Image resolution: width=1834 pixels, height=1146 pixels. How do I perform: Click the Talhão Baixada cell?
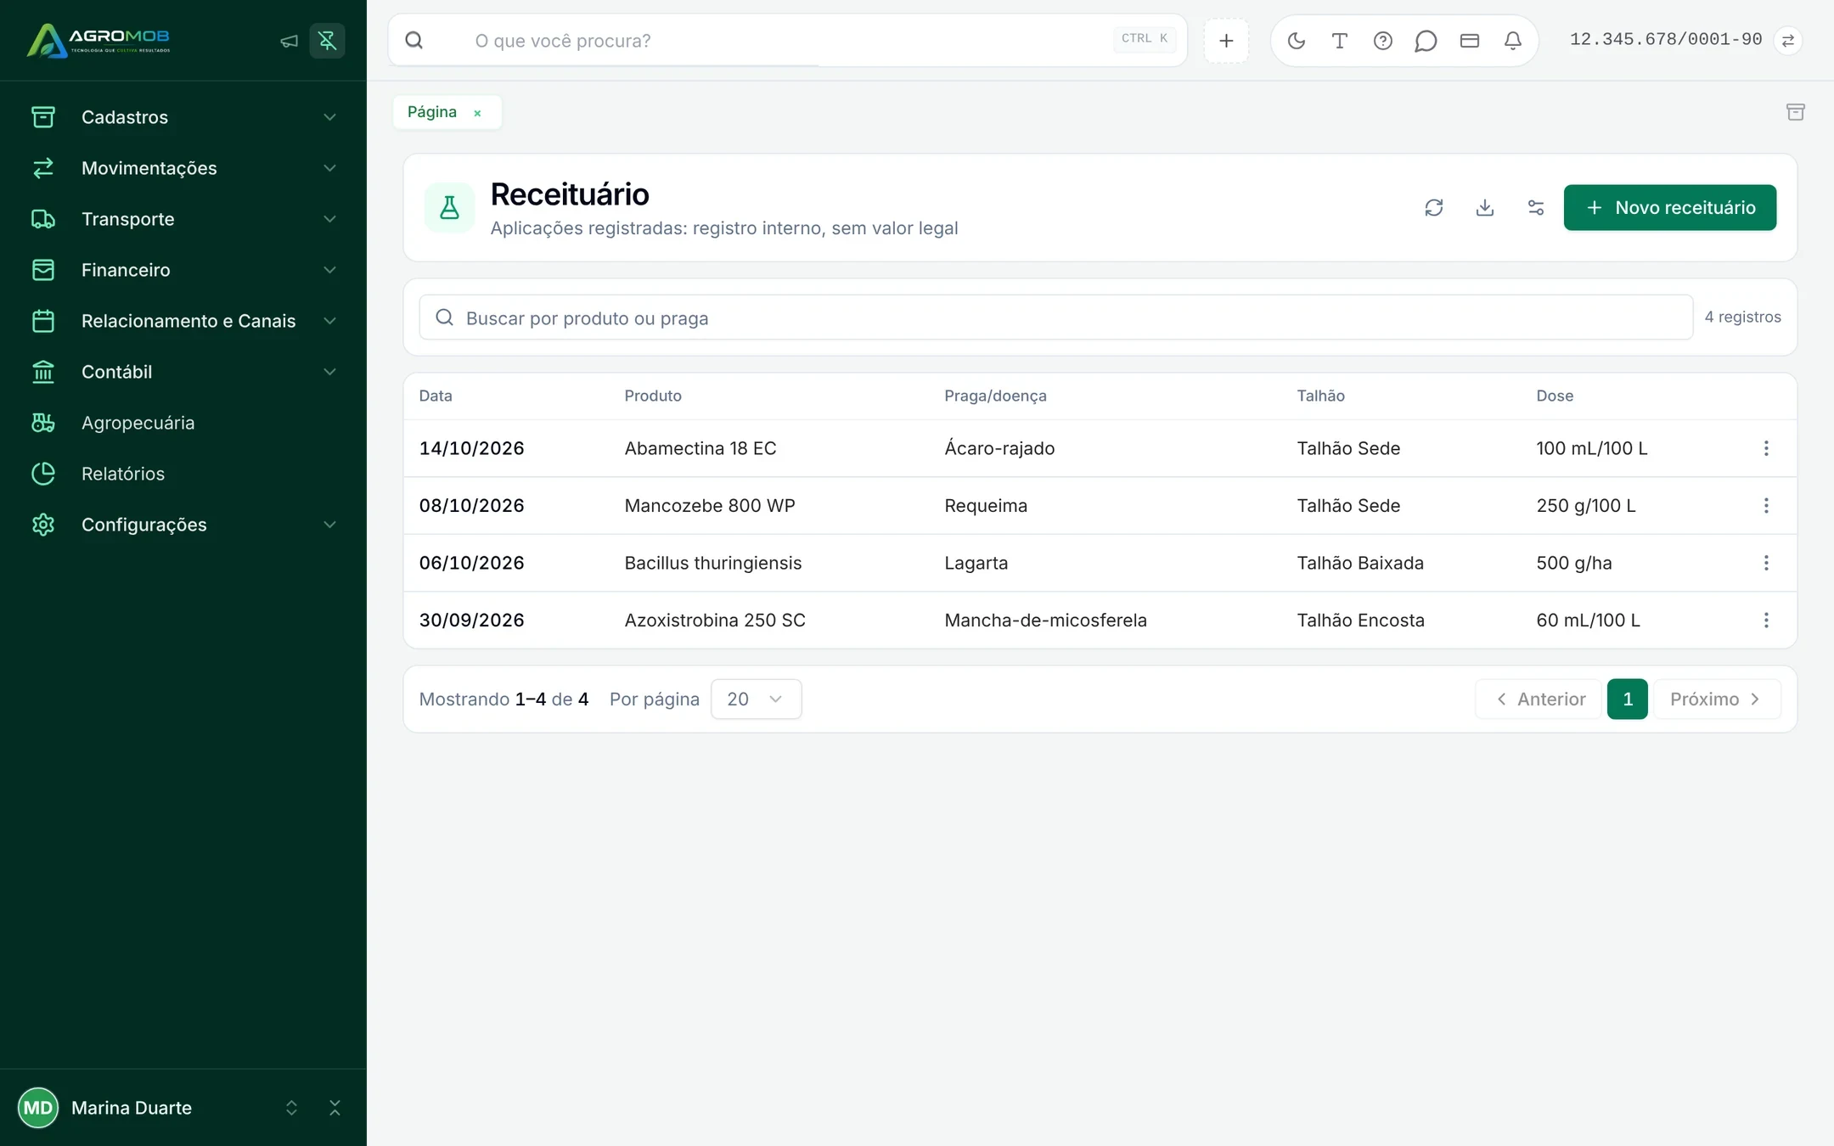pyautogui.click(x=1360, y=563)
